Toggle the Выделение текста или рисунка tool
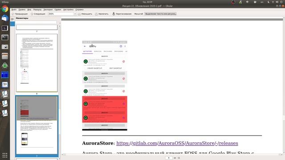The width and height of the screenshot is (285, 160). click(x=160, y=14)
